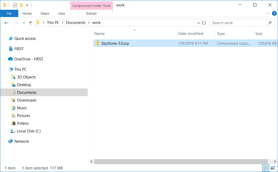The image size is (278, 172).
Task: Click the search magnifier icon
Action: point(270,23)
